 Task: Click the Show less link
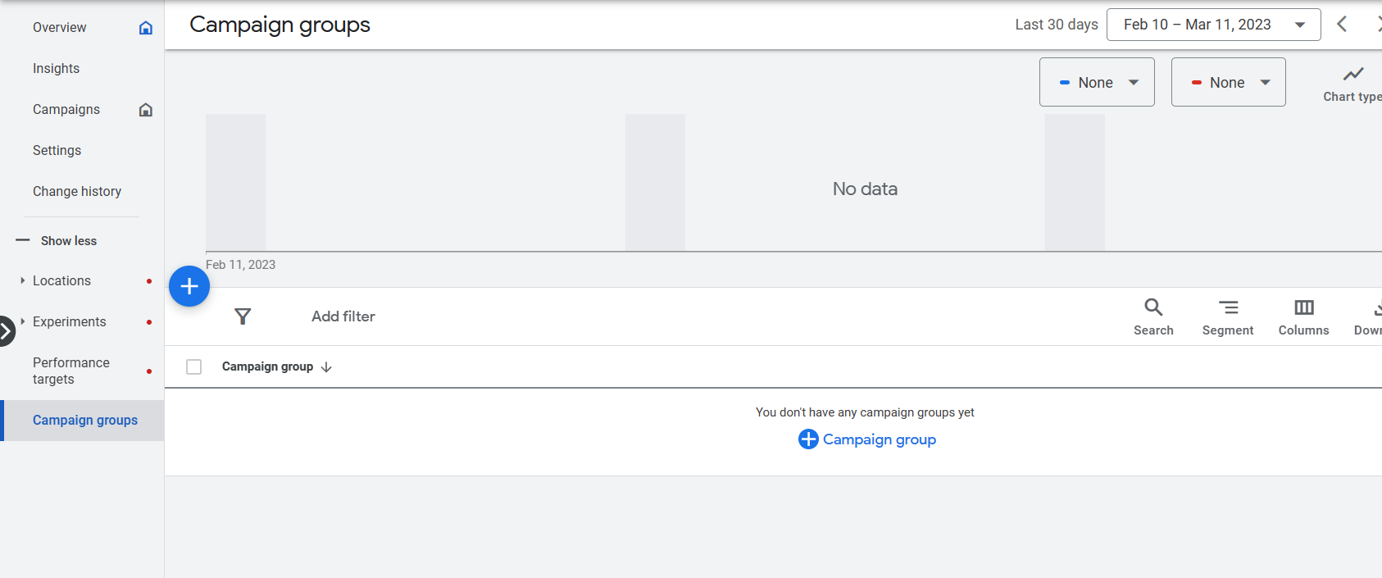click(69, 241)
